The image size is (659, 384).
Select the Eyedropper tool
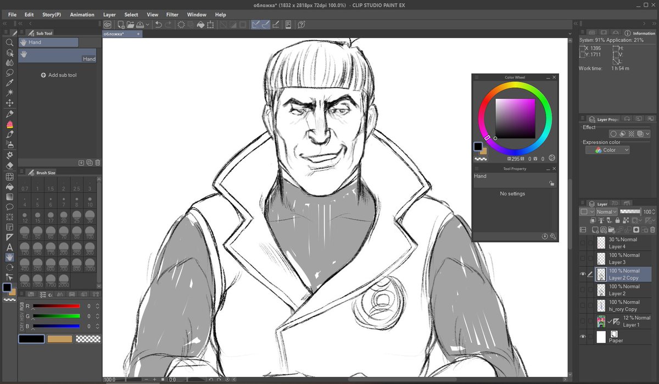tap(9, 83)
